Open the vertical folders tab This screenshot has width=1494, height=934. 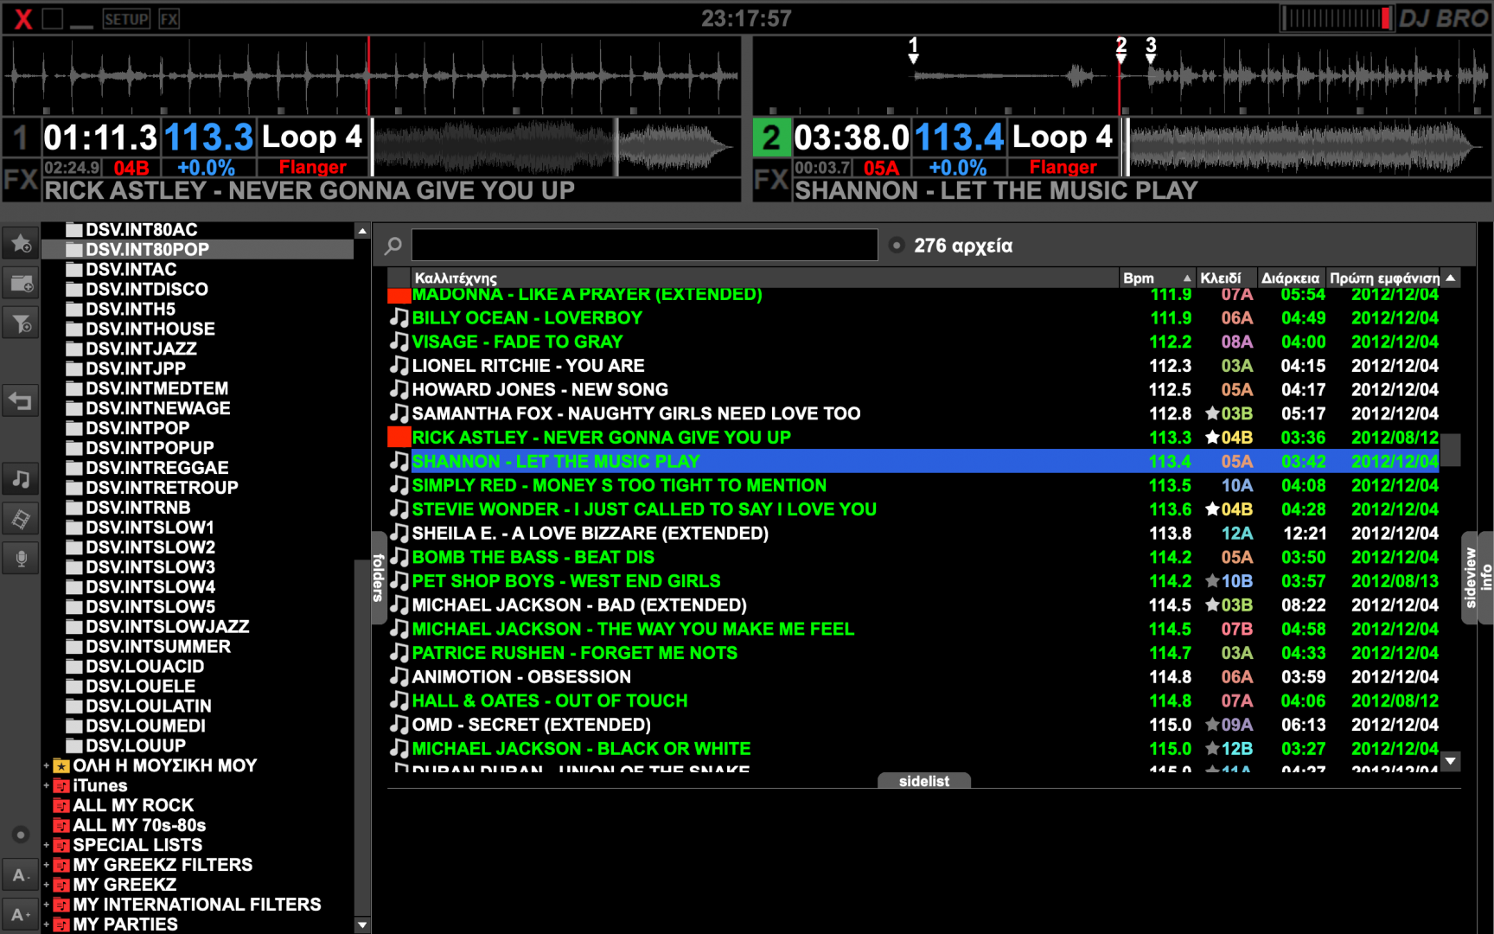pos(379,577)
